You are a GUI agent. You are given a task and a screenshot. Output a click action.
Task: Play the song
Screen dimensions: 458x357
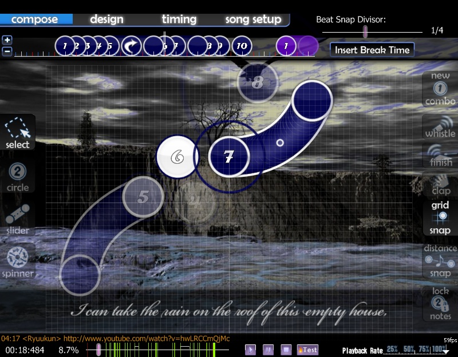click(x=250, y=350)
